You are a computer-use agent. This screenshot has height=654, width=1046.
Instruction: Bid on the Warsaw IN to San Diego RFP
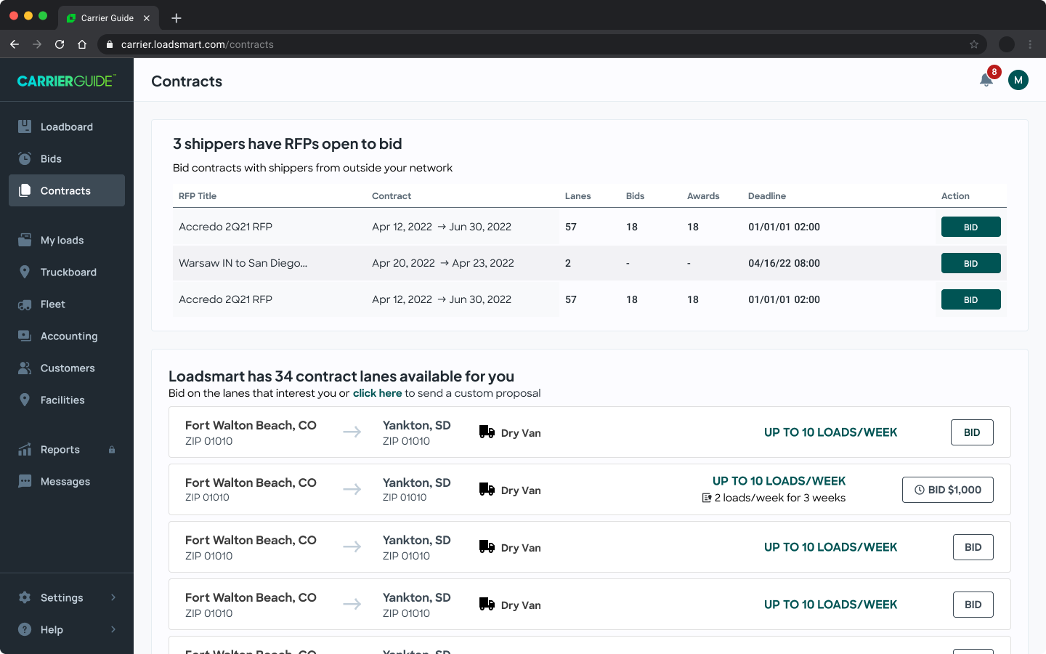[970, 263]
